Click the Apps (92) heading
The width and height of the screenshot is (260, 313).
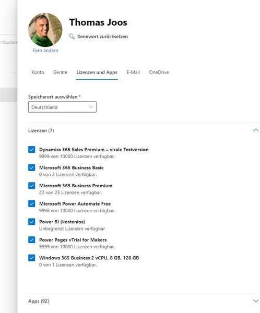coord(39,301)
